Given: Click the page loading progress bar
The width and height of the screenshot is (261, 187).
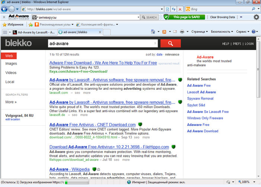Looking at the screenshot, I should tap(77, 182).
